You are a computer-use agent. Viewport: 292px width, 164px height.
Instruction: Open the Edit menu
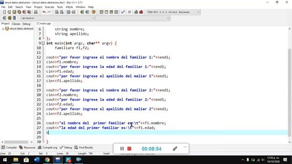10,7
